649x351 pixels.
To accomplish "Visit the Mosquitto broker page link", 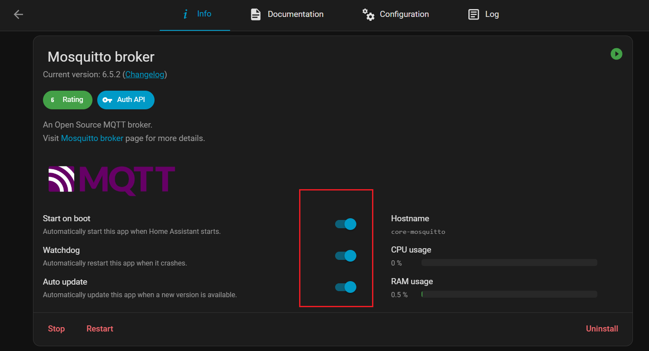I will pos(92,138).
